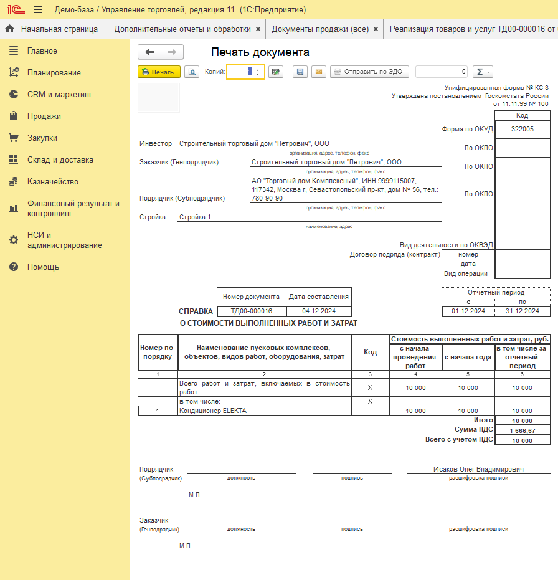Close the Дополнительные отчеты и обработки tab

click(x=258, y=29)
